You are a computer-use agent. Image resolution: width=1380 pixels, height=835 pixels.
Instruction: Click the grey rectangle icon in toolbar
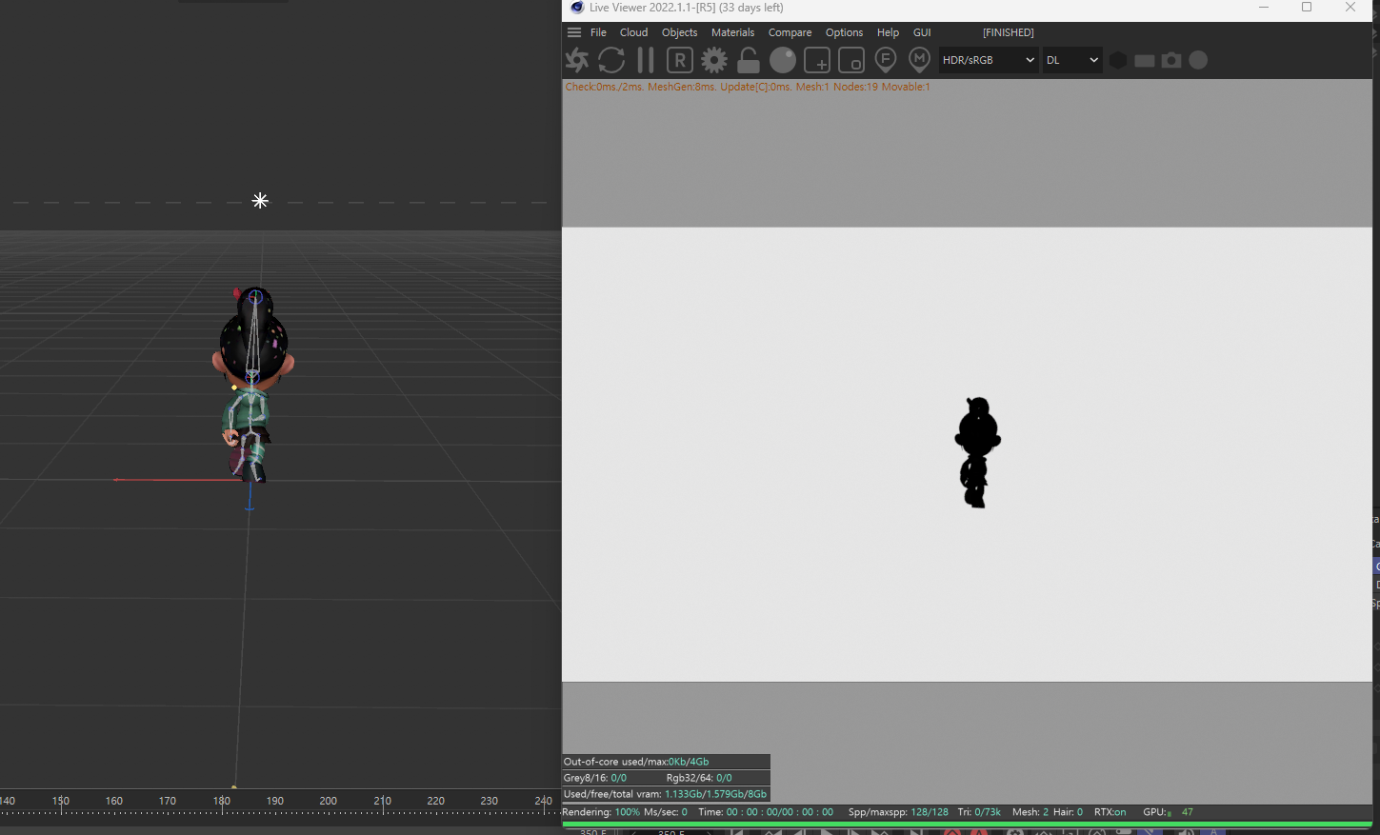(x=1145, y=60)
